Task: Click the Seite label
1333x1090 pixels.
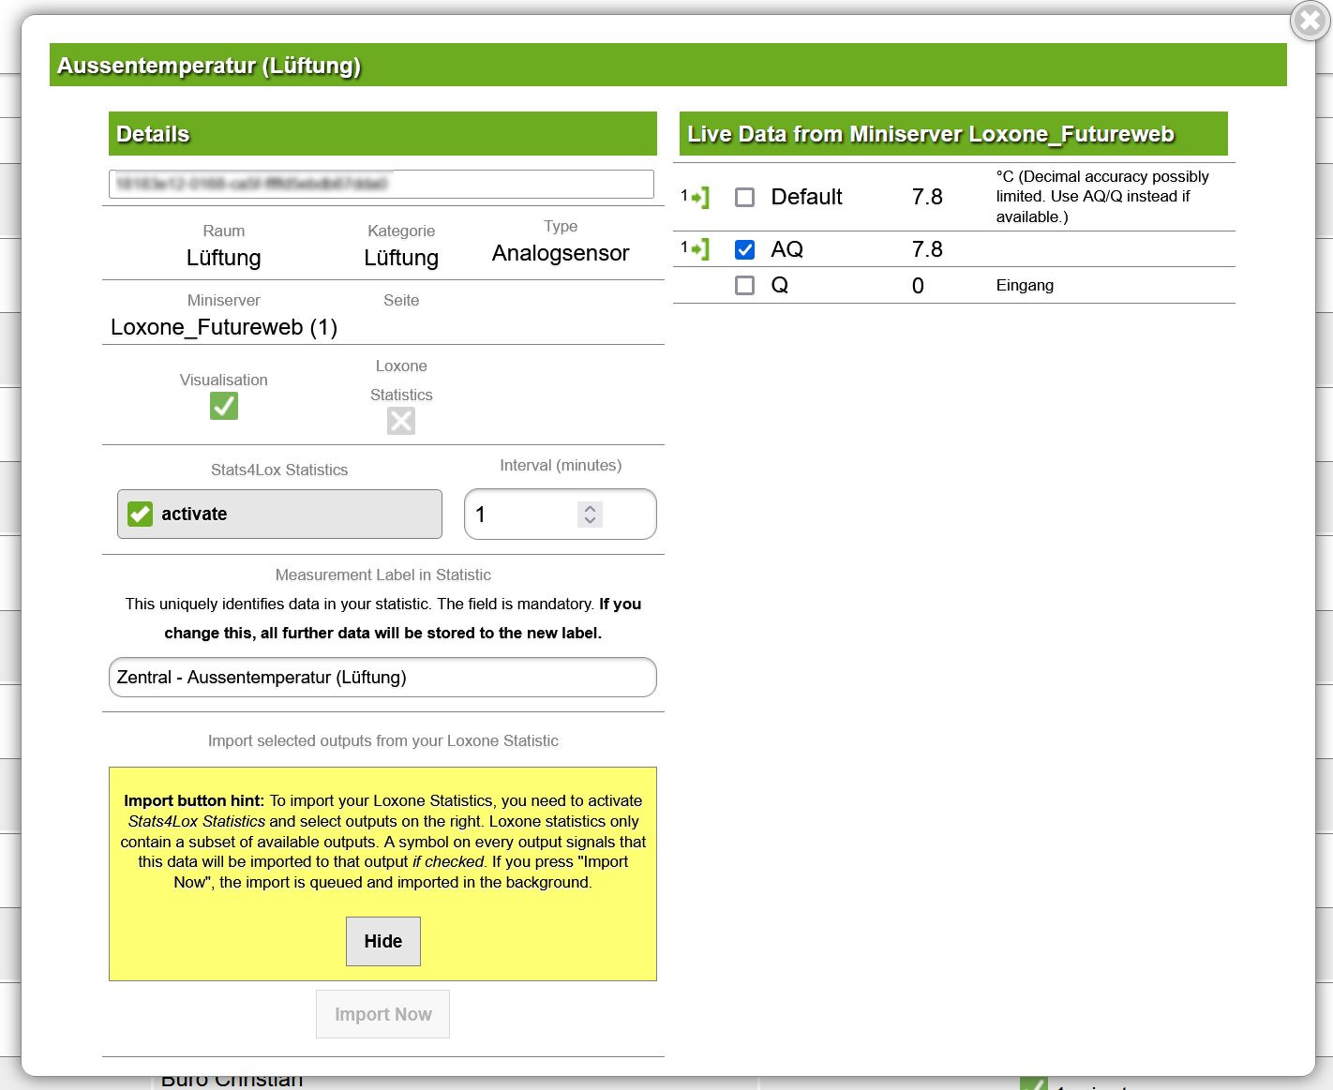Action: click(x=401, y=300)
